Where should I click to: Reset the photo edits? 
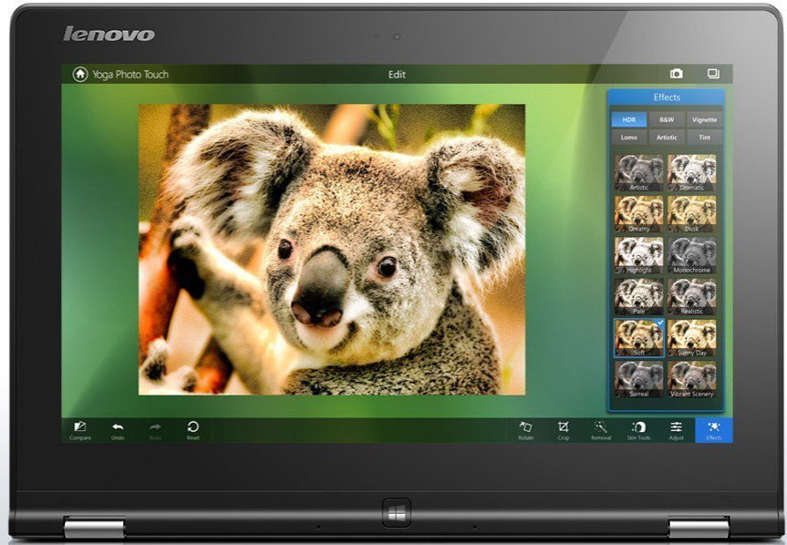pyautogui.click(x=192, y=429)
